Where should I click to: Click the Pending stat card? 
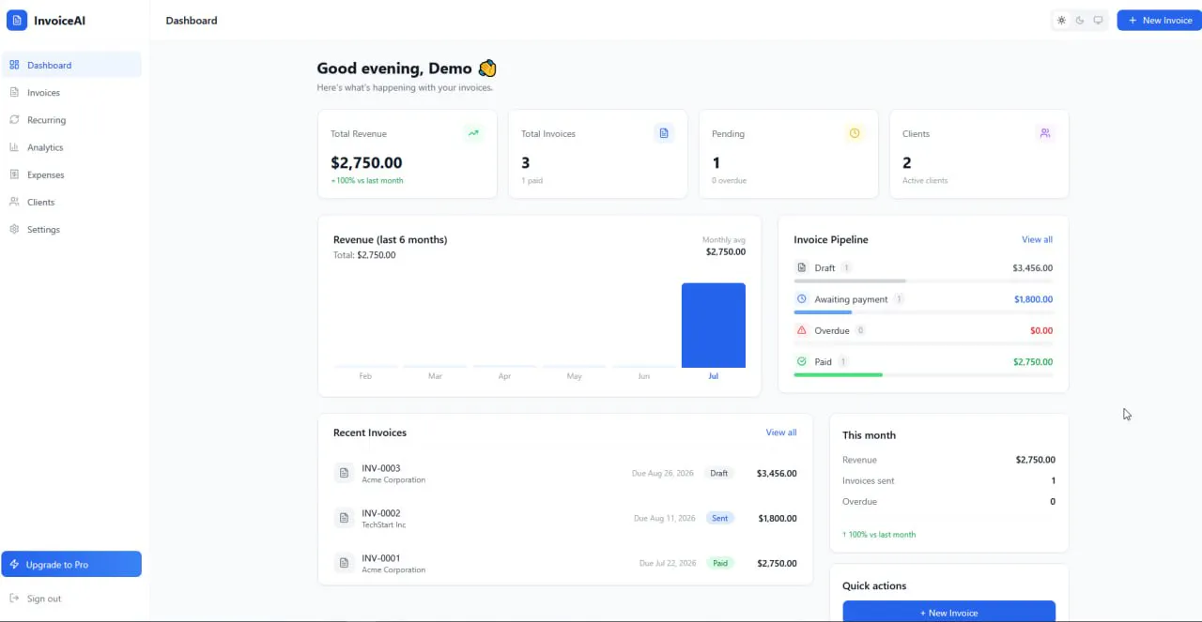click(789, 154)
